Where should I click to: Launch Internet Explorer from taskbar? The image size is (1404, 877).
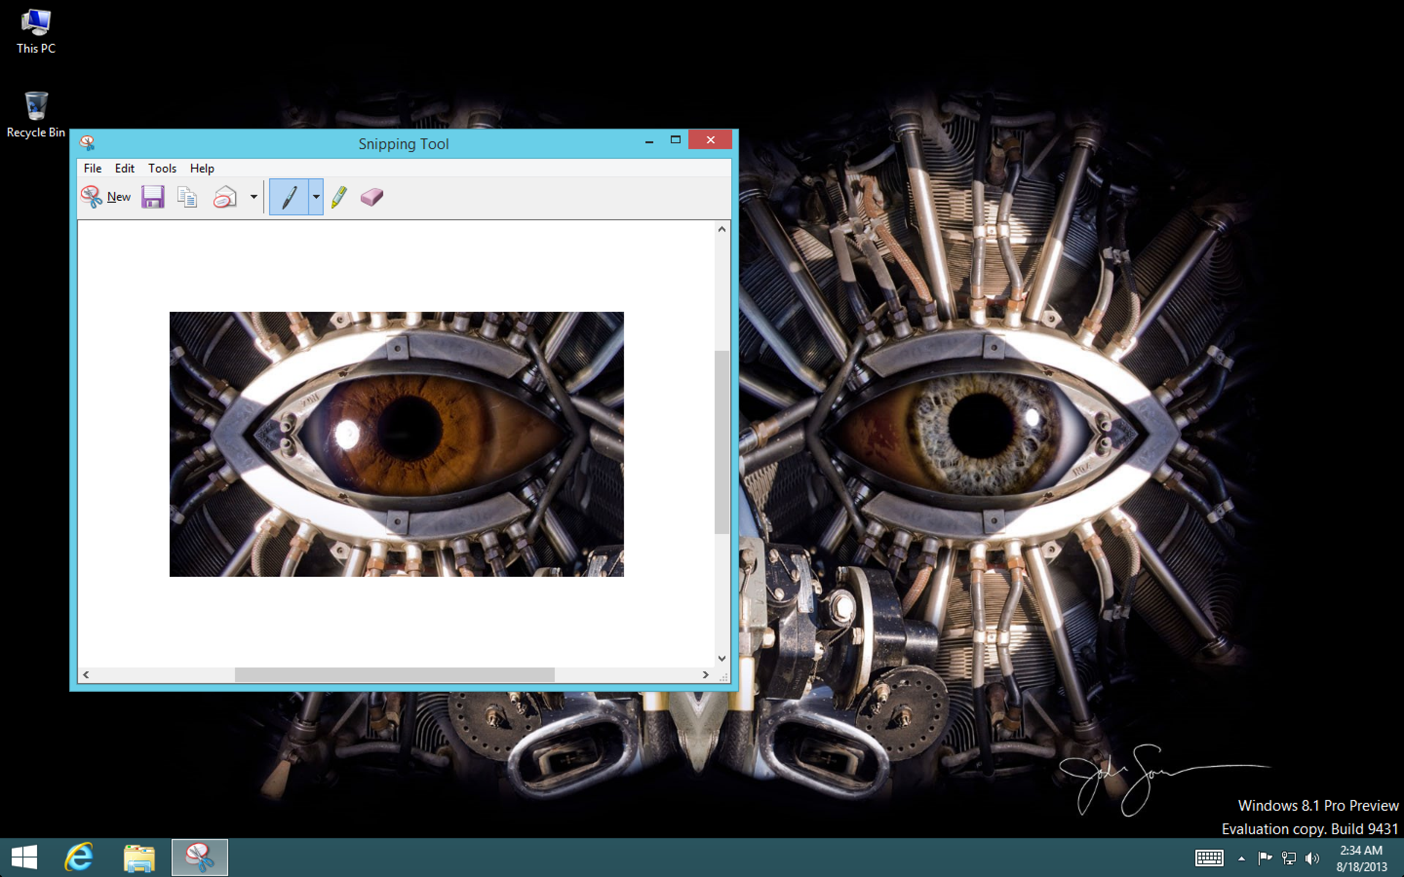pos(79,858)
